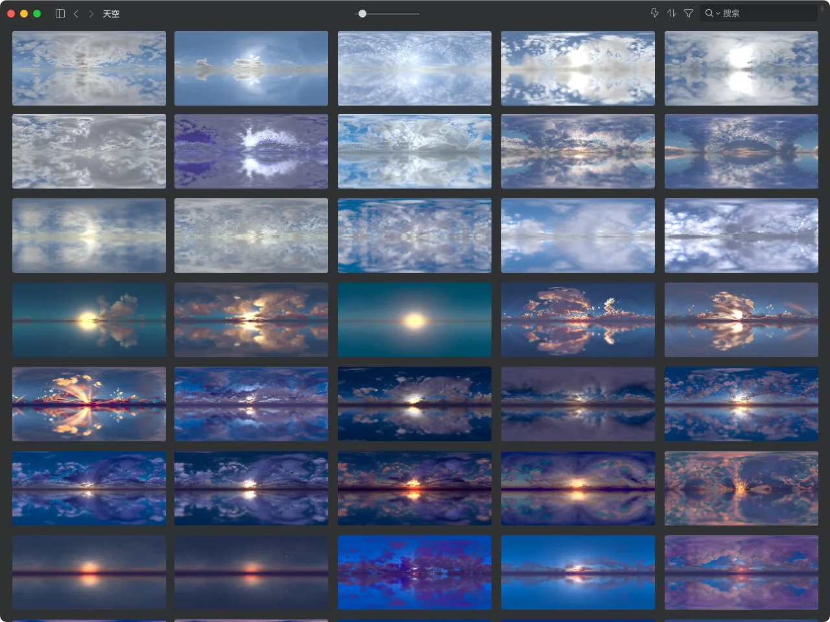Screen dimensions: 830x622
Task: Select the cloudless teal sky sun thumbnail
Action: [414, 319]
